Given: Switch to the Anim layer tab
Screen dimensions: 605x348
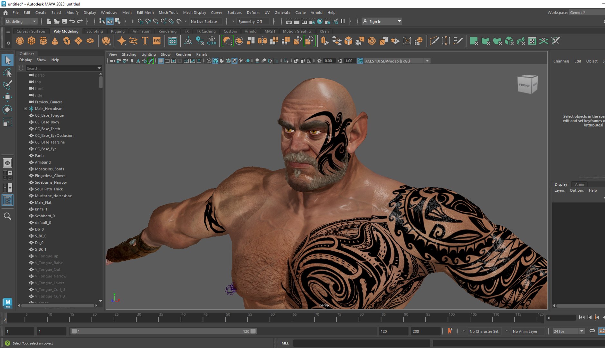Looking at the screenshot, I should pos(579,184).
